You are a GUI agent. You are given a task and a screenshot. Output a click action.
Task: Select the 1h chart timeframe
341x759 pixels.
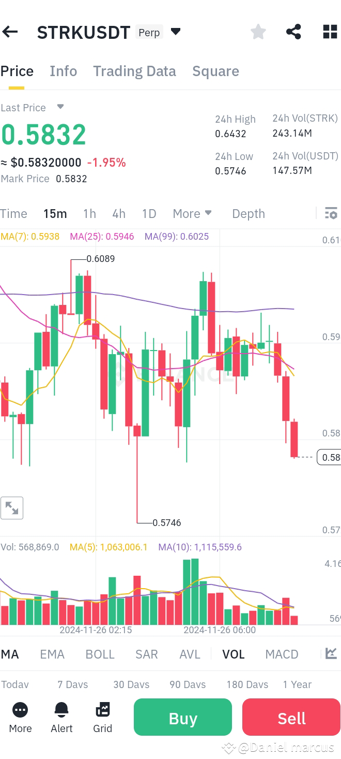tap(89, 213)
